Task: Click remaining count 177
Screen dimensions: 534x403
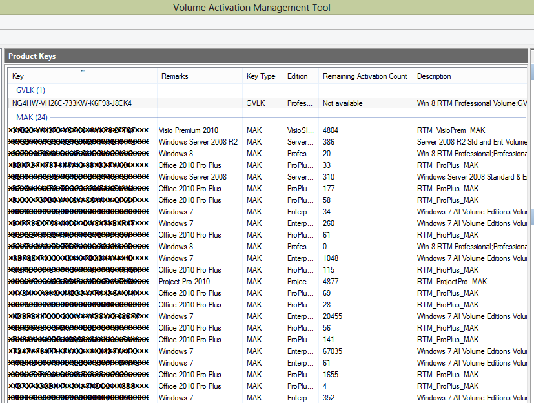Action: pyautogui.click(x=329, y=189)
